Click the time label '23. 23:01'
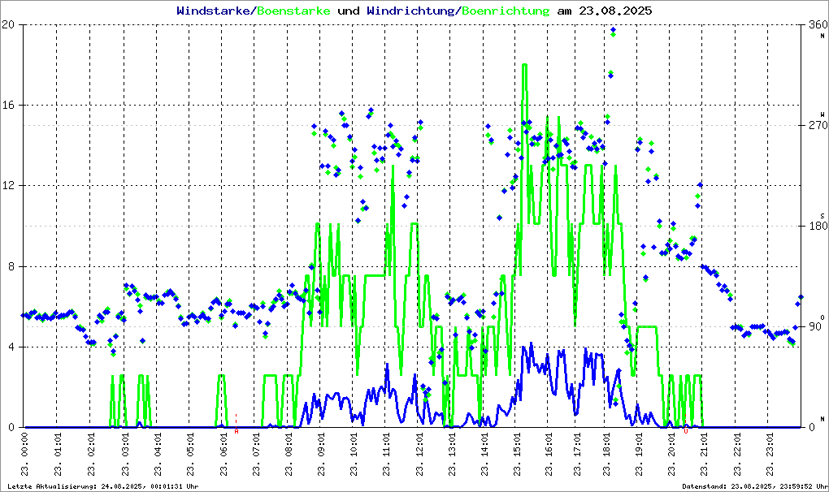 coord(770,455)
